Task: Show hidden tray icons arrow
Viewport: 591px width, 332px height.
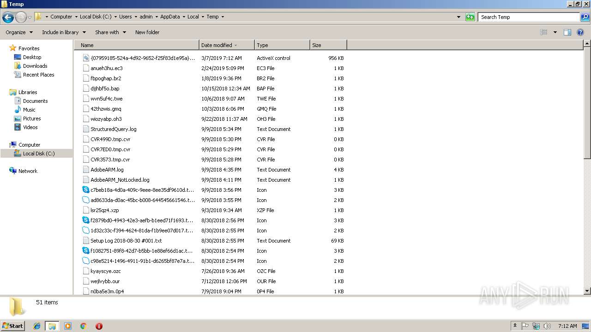Action: 515,326
